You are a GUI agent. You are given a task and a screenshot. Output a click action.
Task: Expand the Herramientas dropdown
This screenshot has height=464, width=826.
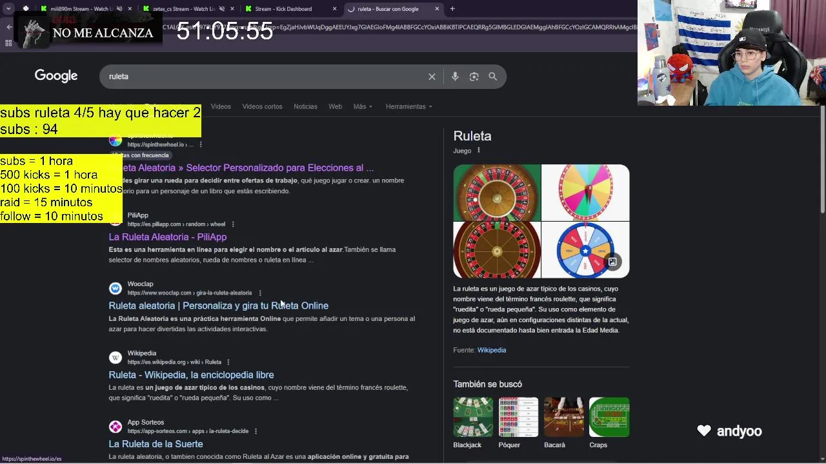click(408, 106)
